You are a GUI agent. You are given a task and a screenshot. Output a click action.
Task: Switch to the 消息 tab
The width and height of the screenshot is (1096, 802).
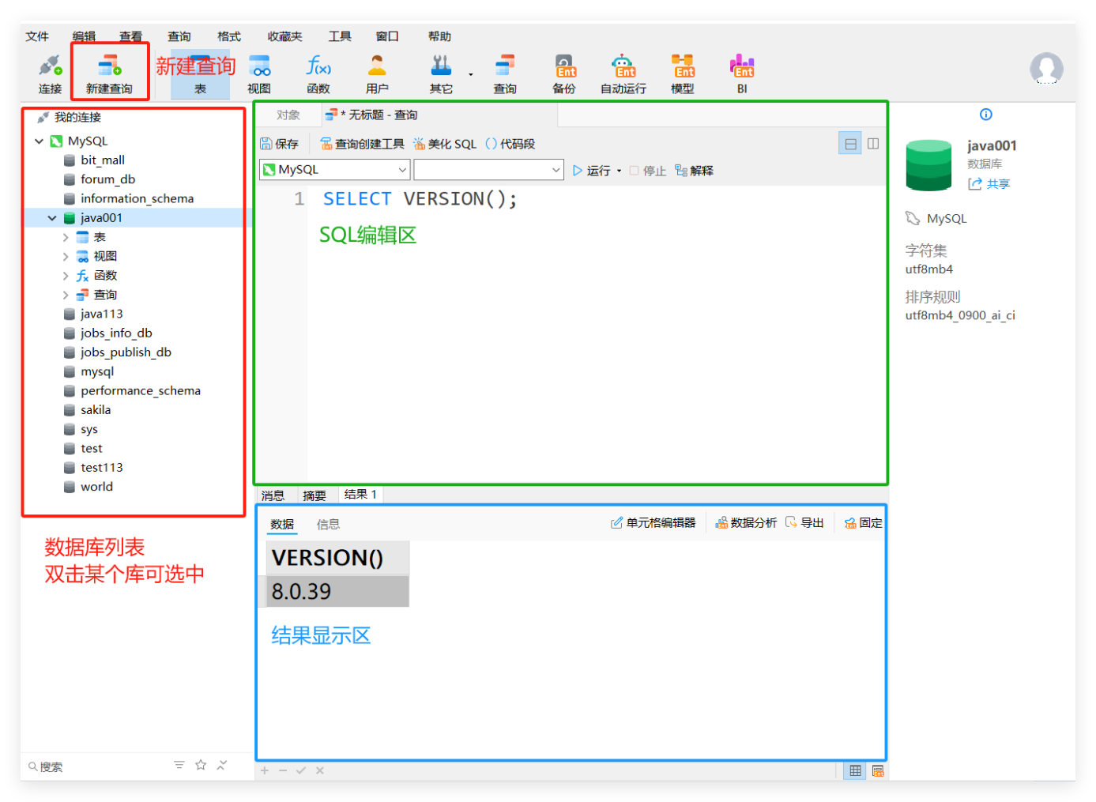coord(273,495)
